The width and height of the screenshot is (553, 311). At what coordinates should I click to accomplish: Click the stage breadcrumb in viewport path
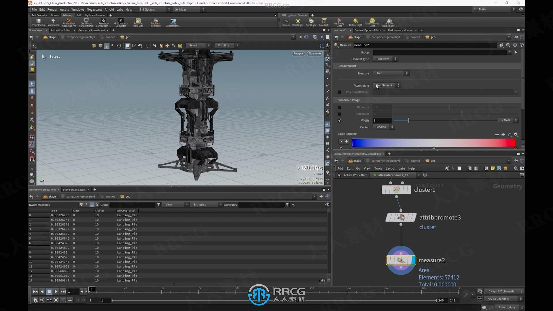50,37
